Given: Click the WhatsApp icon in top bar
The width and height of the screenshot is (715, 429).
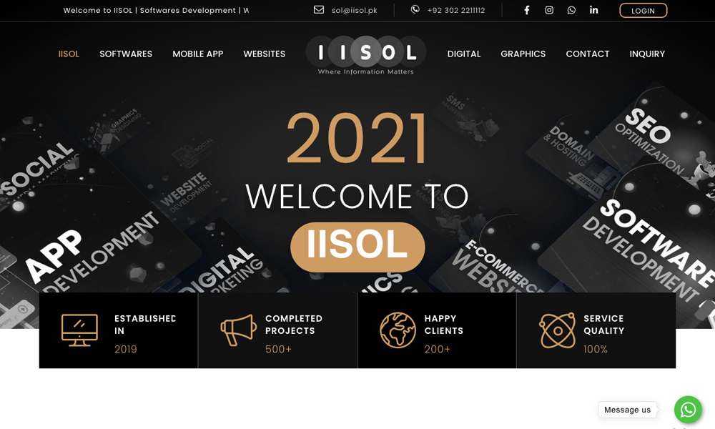Looking at the screenshot, I should coord(571,10).
